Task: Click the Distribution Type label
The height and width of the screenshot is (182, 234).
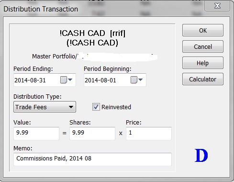Action: (x=37, y=97)
